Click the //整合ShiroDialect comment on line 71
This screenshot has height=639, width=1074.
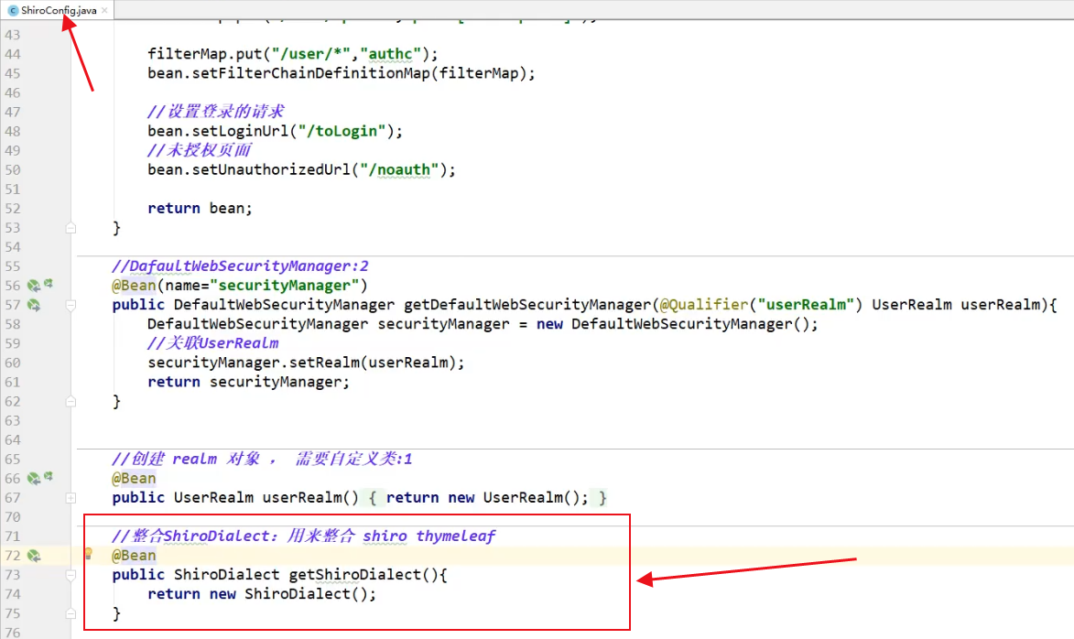coord(303,536)
